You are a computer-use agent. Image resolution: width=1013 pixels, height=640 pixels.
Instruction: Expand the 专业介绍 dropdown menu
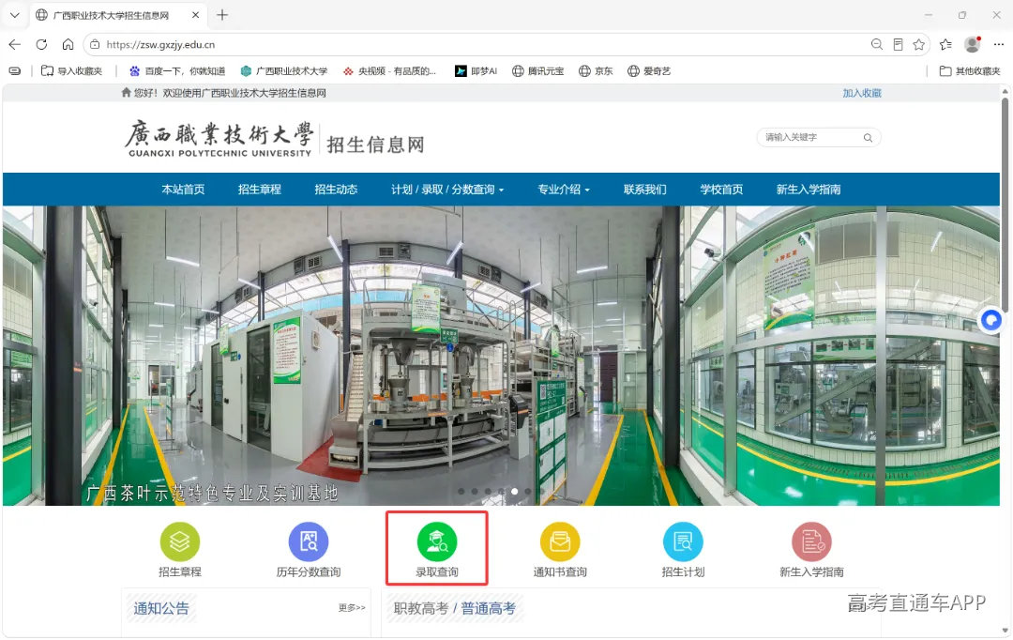564,190
